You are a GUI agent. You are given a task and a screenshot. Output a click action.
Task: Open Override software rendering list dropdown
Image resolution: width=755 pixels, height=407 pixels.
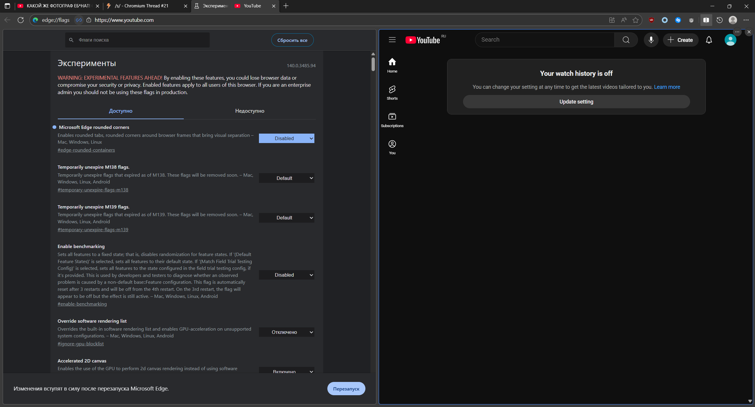(286, 332)
